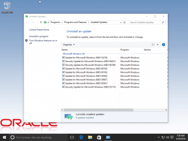Image resolution: width=188 pixels, height=141 pixels.
Task: Open File Explorer from the taskbar
Action: click(90, 137)
